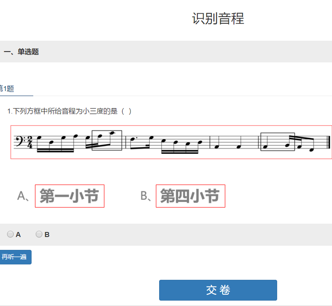Click the 再听一遍 replay button

pyautogui.click(x=15, y=257)
